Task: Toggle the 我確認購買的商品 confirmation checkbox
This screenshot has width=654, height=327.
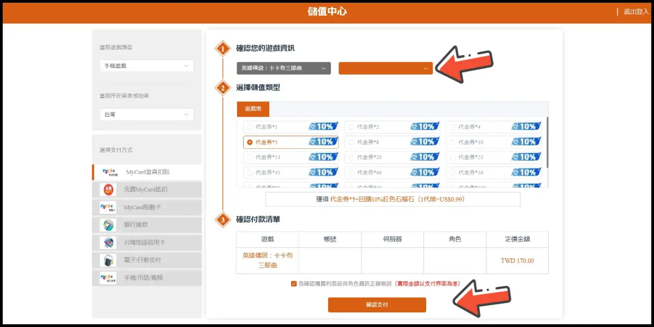Action: pos(294,284)
